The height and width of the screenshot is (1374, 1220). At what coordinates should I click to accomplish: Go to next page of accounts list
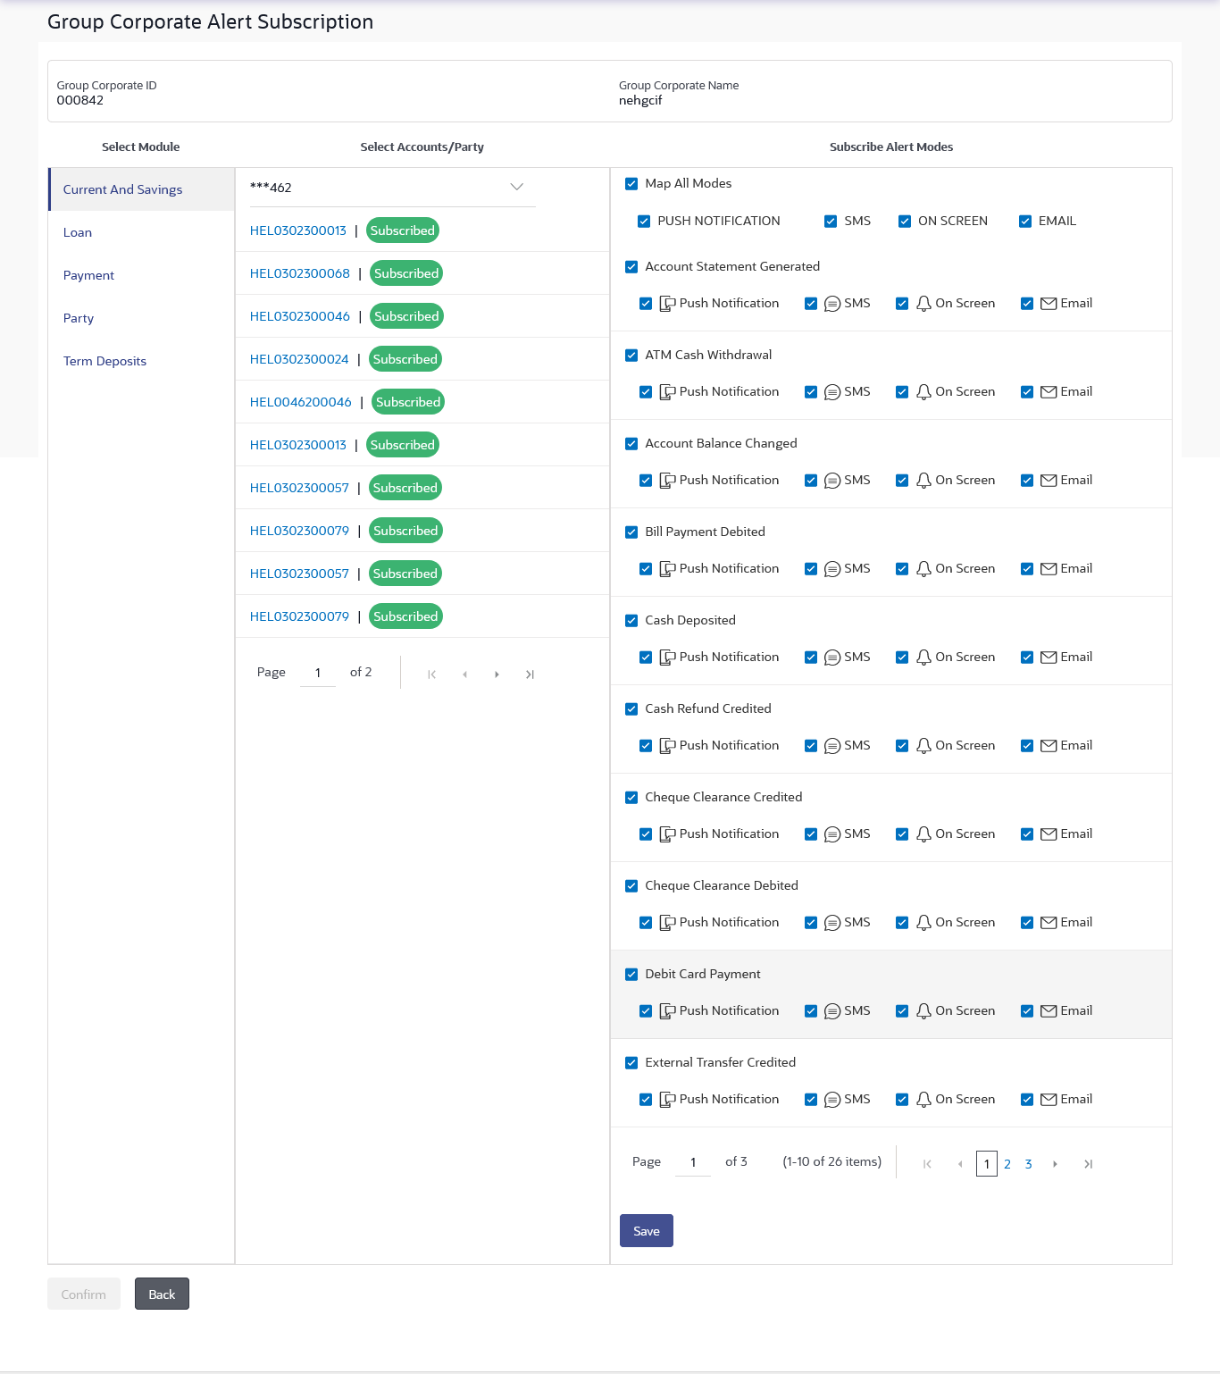[497, 674]
